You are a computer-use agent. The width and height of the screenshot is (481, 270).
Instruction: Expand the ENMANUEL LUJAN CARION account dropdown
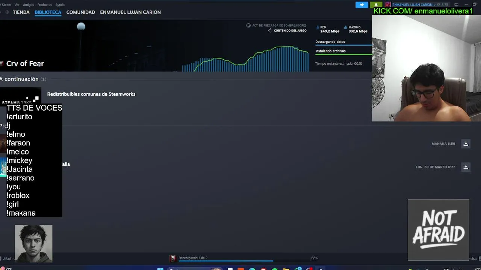pyautogui.click(x=414, y=4)
